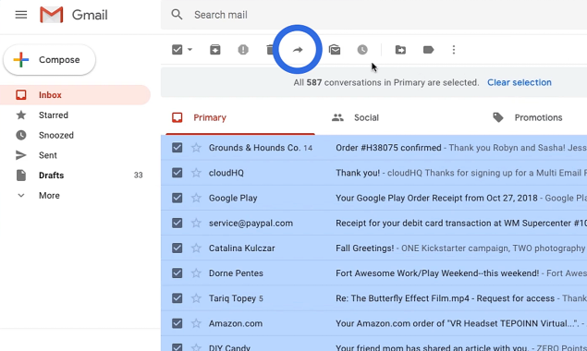This screenshot has width=587, height=351.
Task: Uncheck the service@paypal.com email checkbox
Action: (177, 223)
